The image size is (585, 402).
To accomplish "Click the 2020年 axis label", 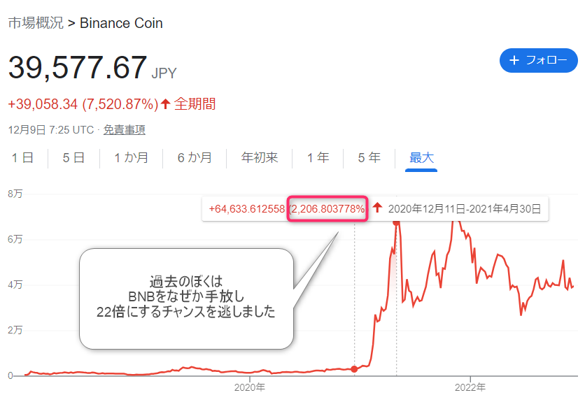I will coord(250,387).
